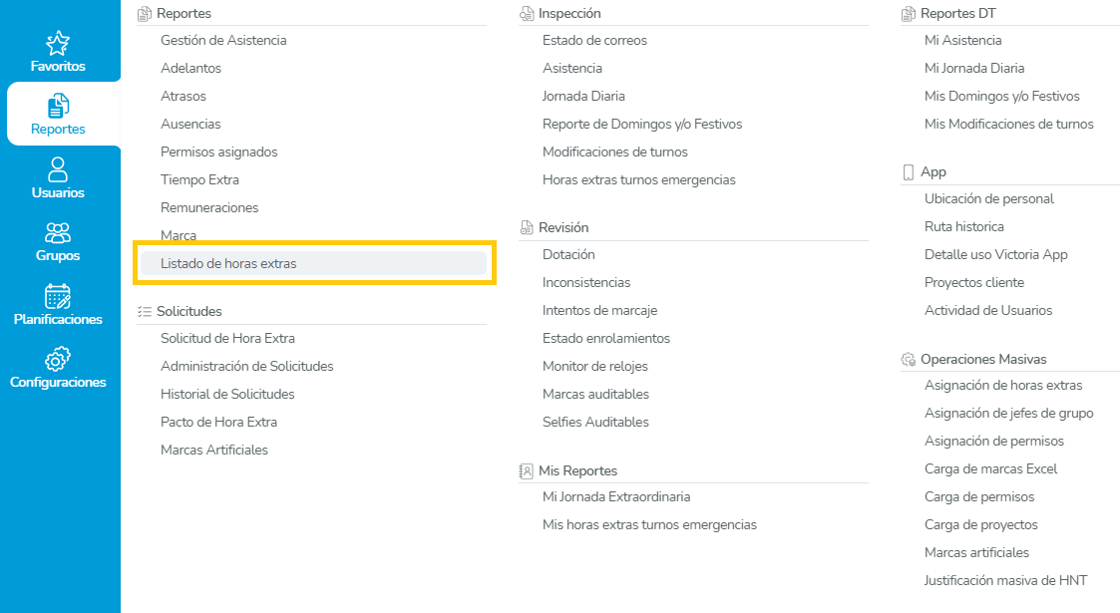Image resolution: width=1120 pixels, height=613 pixels.
Task: Select Mi Jornada Extraordinaria
Action: click(x=616, y=497)
